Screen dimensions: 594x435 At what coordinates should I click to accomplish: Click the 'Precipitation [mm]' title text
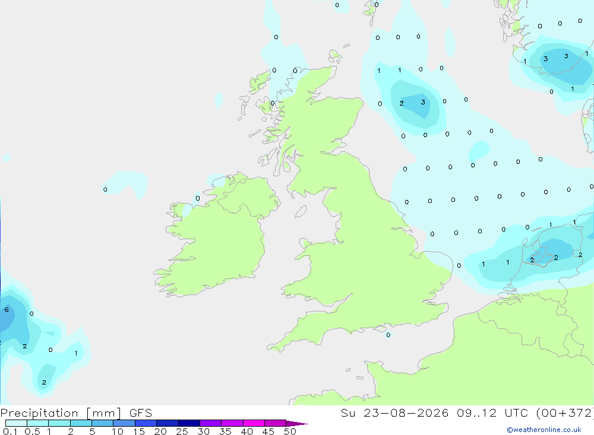(x=61, y=412)
